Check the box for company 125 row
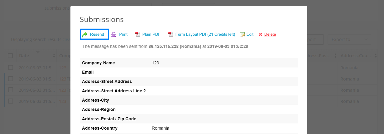This screenshot has height=134, width=384. click(11, 67)
